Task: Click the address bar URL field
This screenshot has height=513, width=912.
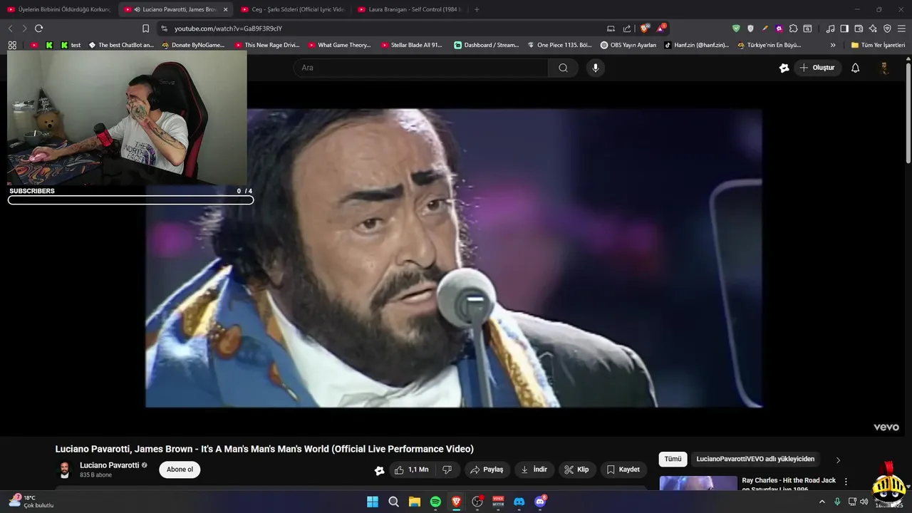Action: (385, 28)
